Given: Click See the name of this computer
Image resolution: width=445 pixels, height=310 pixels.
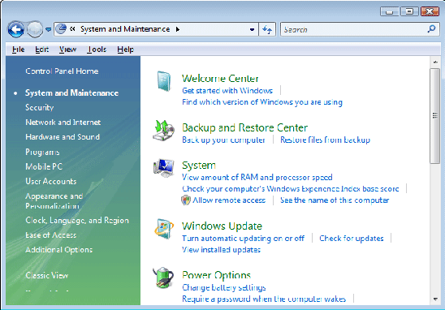Looking at the screenshot, I should 335,200.
